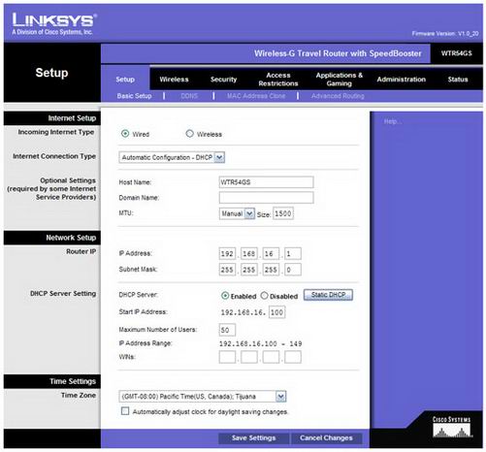The image size is (486, 452).
Task: Click the WTR54GS model label
Action: (x=457, y=53)
